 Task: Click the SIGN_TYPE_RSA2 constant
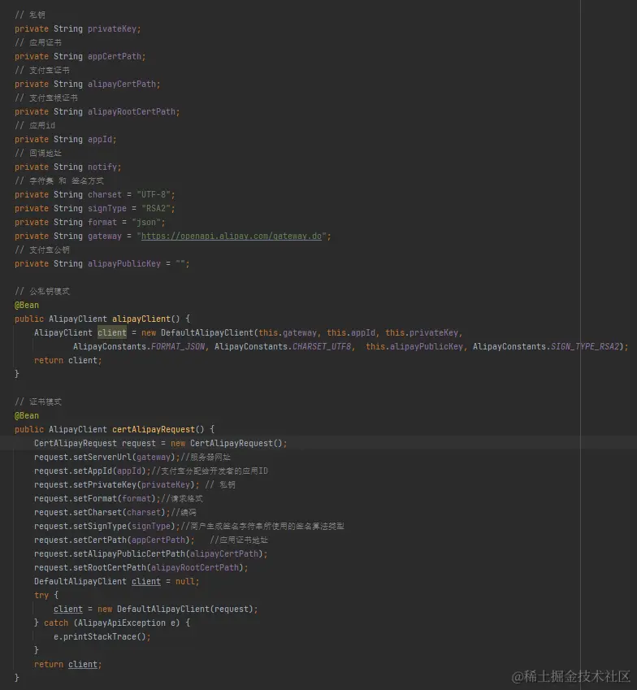click(585, 346)
